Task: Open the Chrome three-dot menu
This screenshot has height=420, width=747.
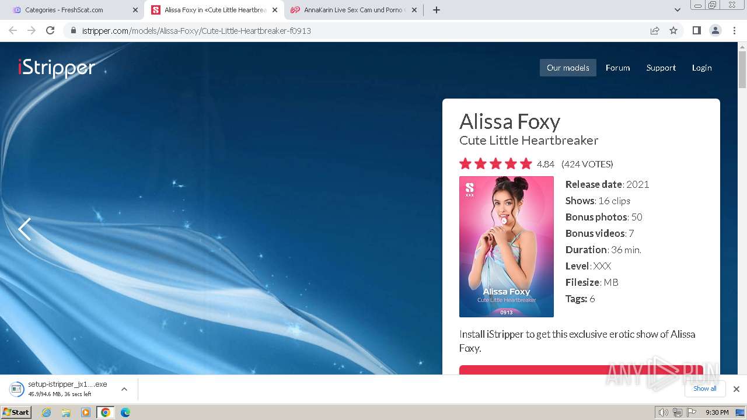Action: 734,30
